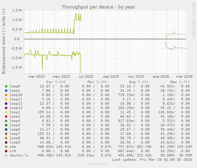Click the 0.0 y-axis label
This screenshot has width=197, height=168.
point(17,39)
